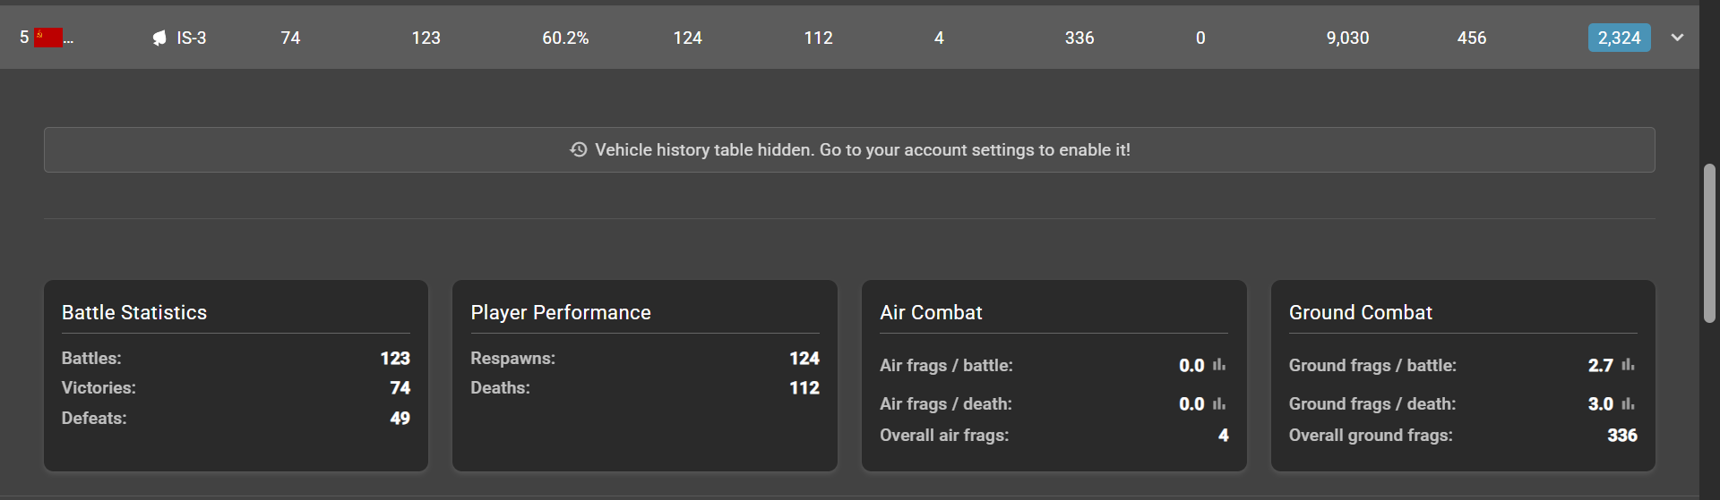Click the blue 2,324 rating badge
This screenshot has width=1720, height=500.
pyautogui.click(x=1619, y=38)
